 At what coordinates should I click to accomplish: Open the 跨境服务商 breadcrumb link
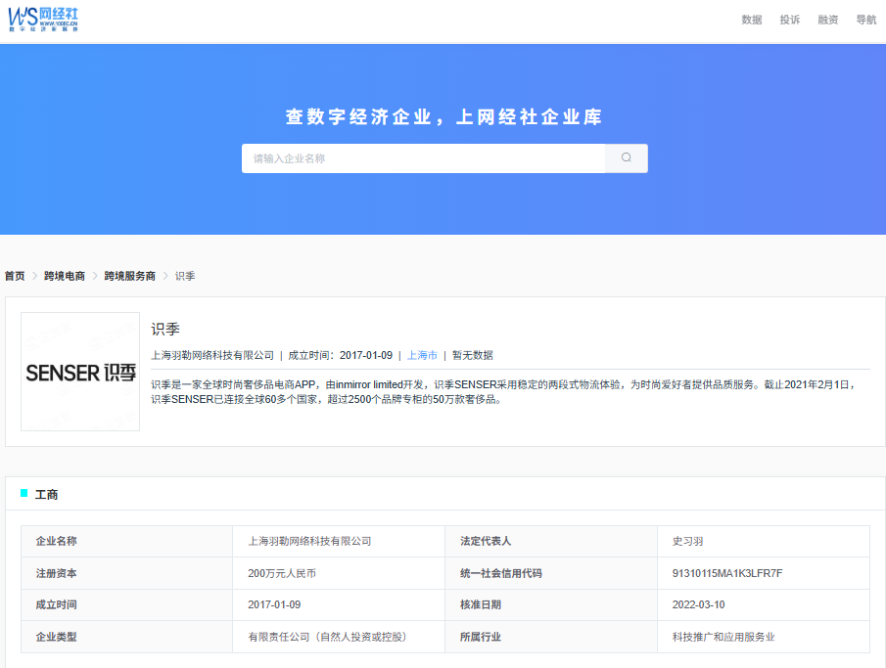[130, 276]
